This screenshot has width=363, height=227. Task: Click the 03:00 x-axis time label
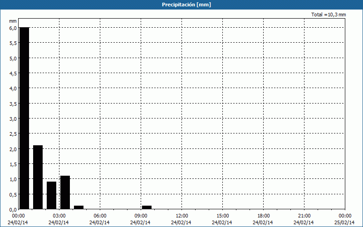(x=59, y=216)
